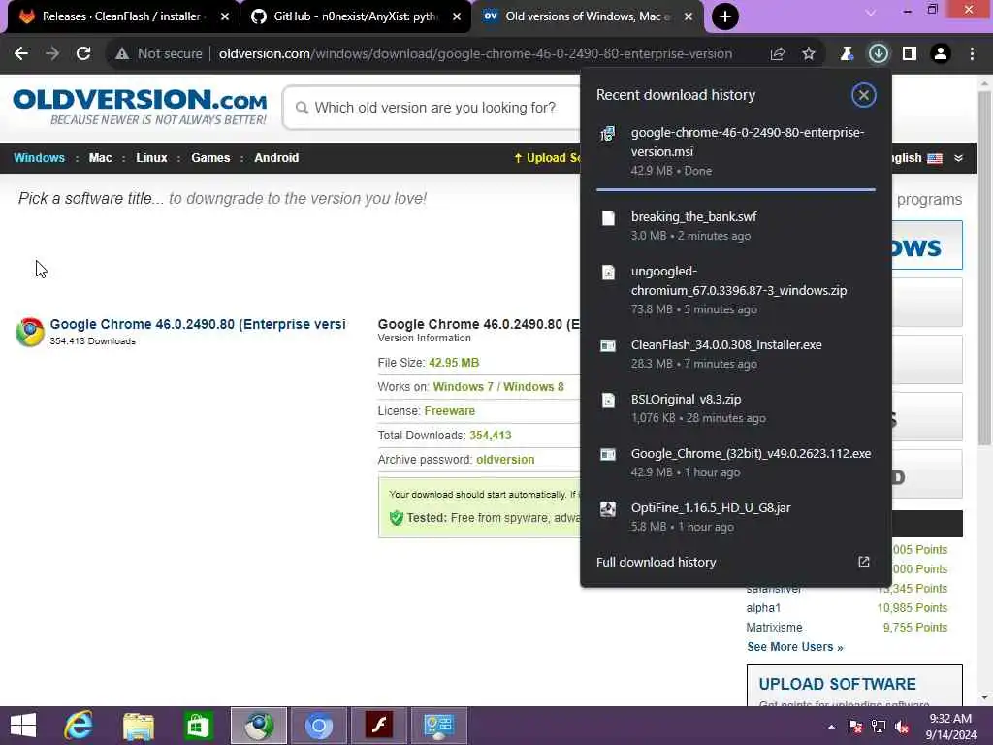
Task: Open breaking_the_bank.swf from downloads
Action: 736,225
